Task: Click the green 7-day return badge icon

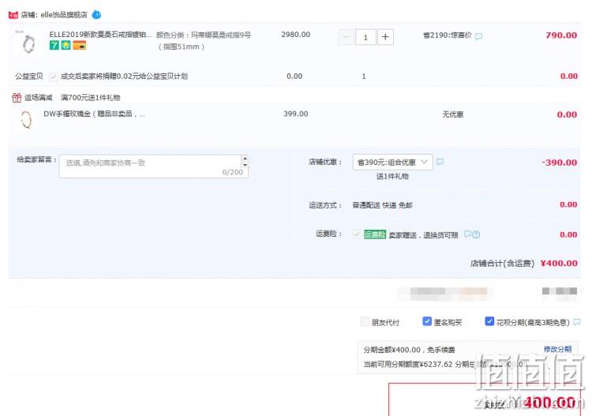Action: (54, 46)
